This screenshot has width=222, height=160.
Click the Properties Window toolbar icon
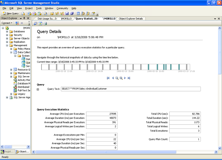pyautogui.click(x=93, y=13)
